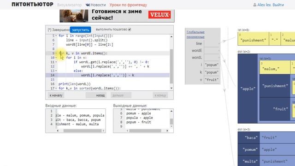Screen dimensions: 295x166
Task: Open the VELUX advertisement banner
Action: point(117,16)
